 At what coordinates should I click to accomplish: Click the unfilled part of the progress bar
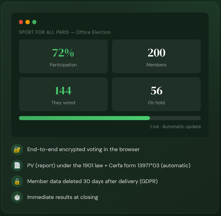175,118
